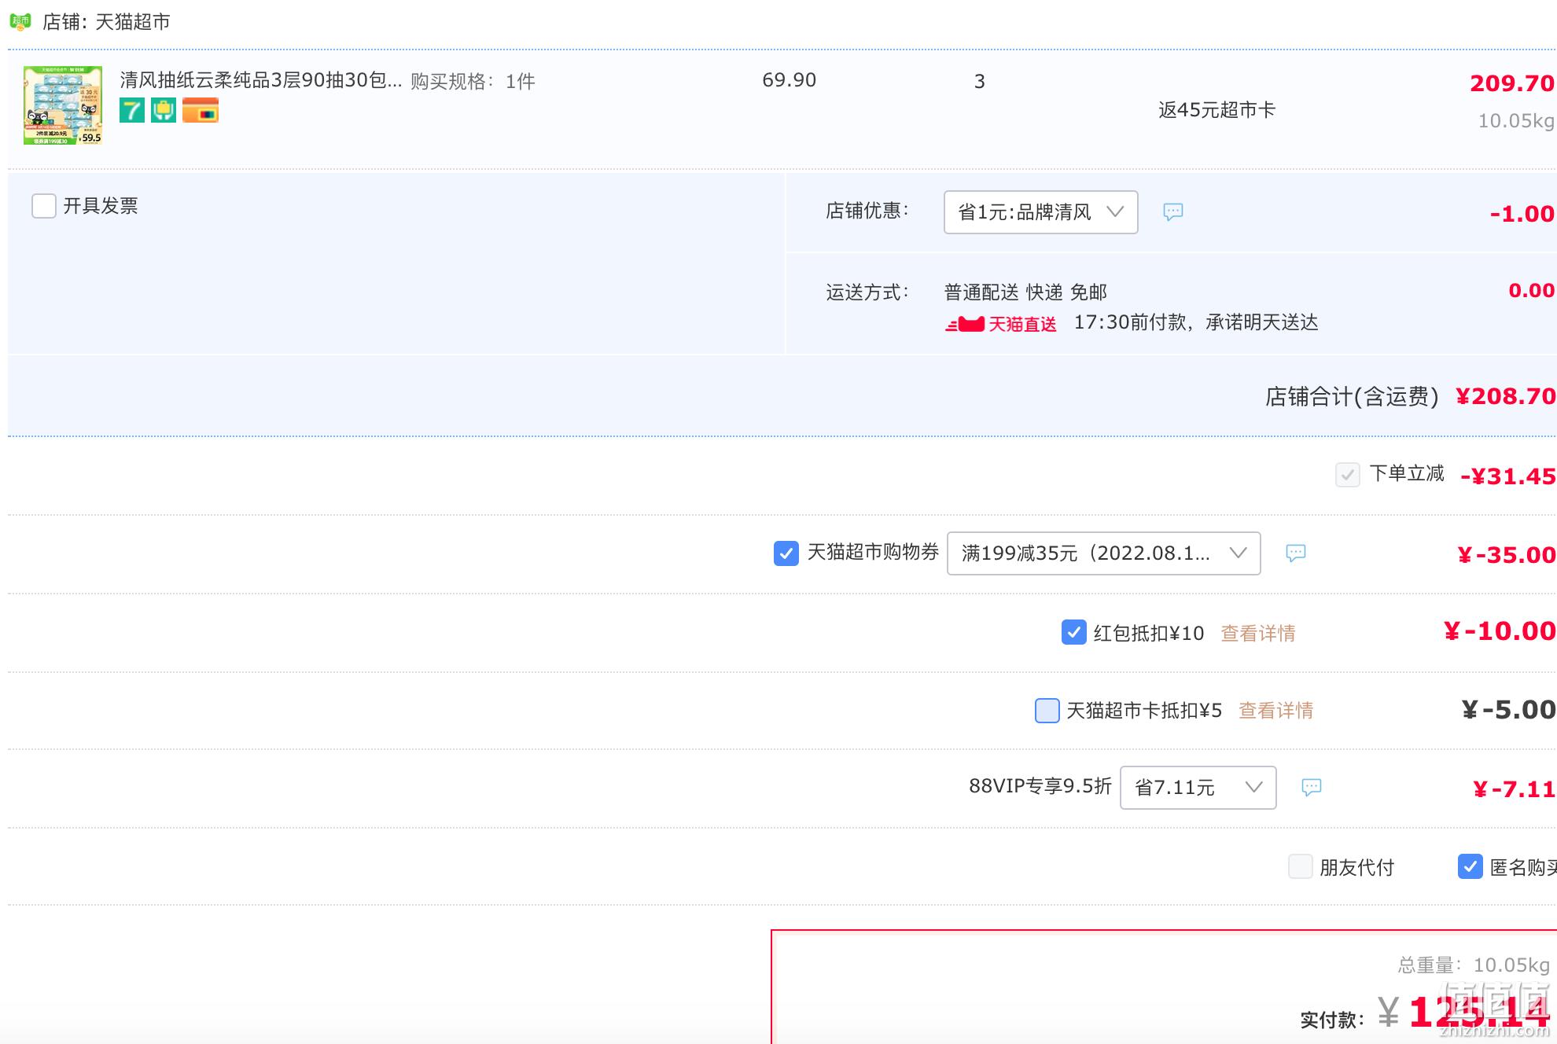Click the 购买规格: 1件 specification text

473,81
